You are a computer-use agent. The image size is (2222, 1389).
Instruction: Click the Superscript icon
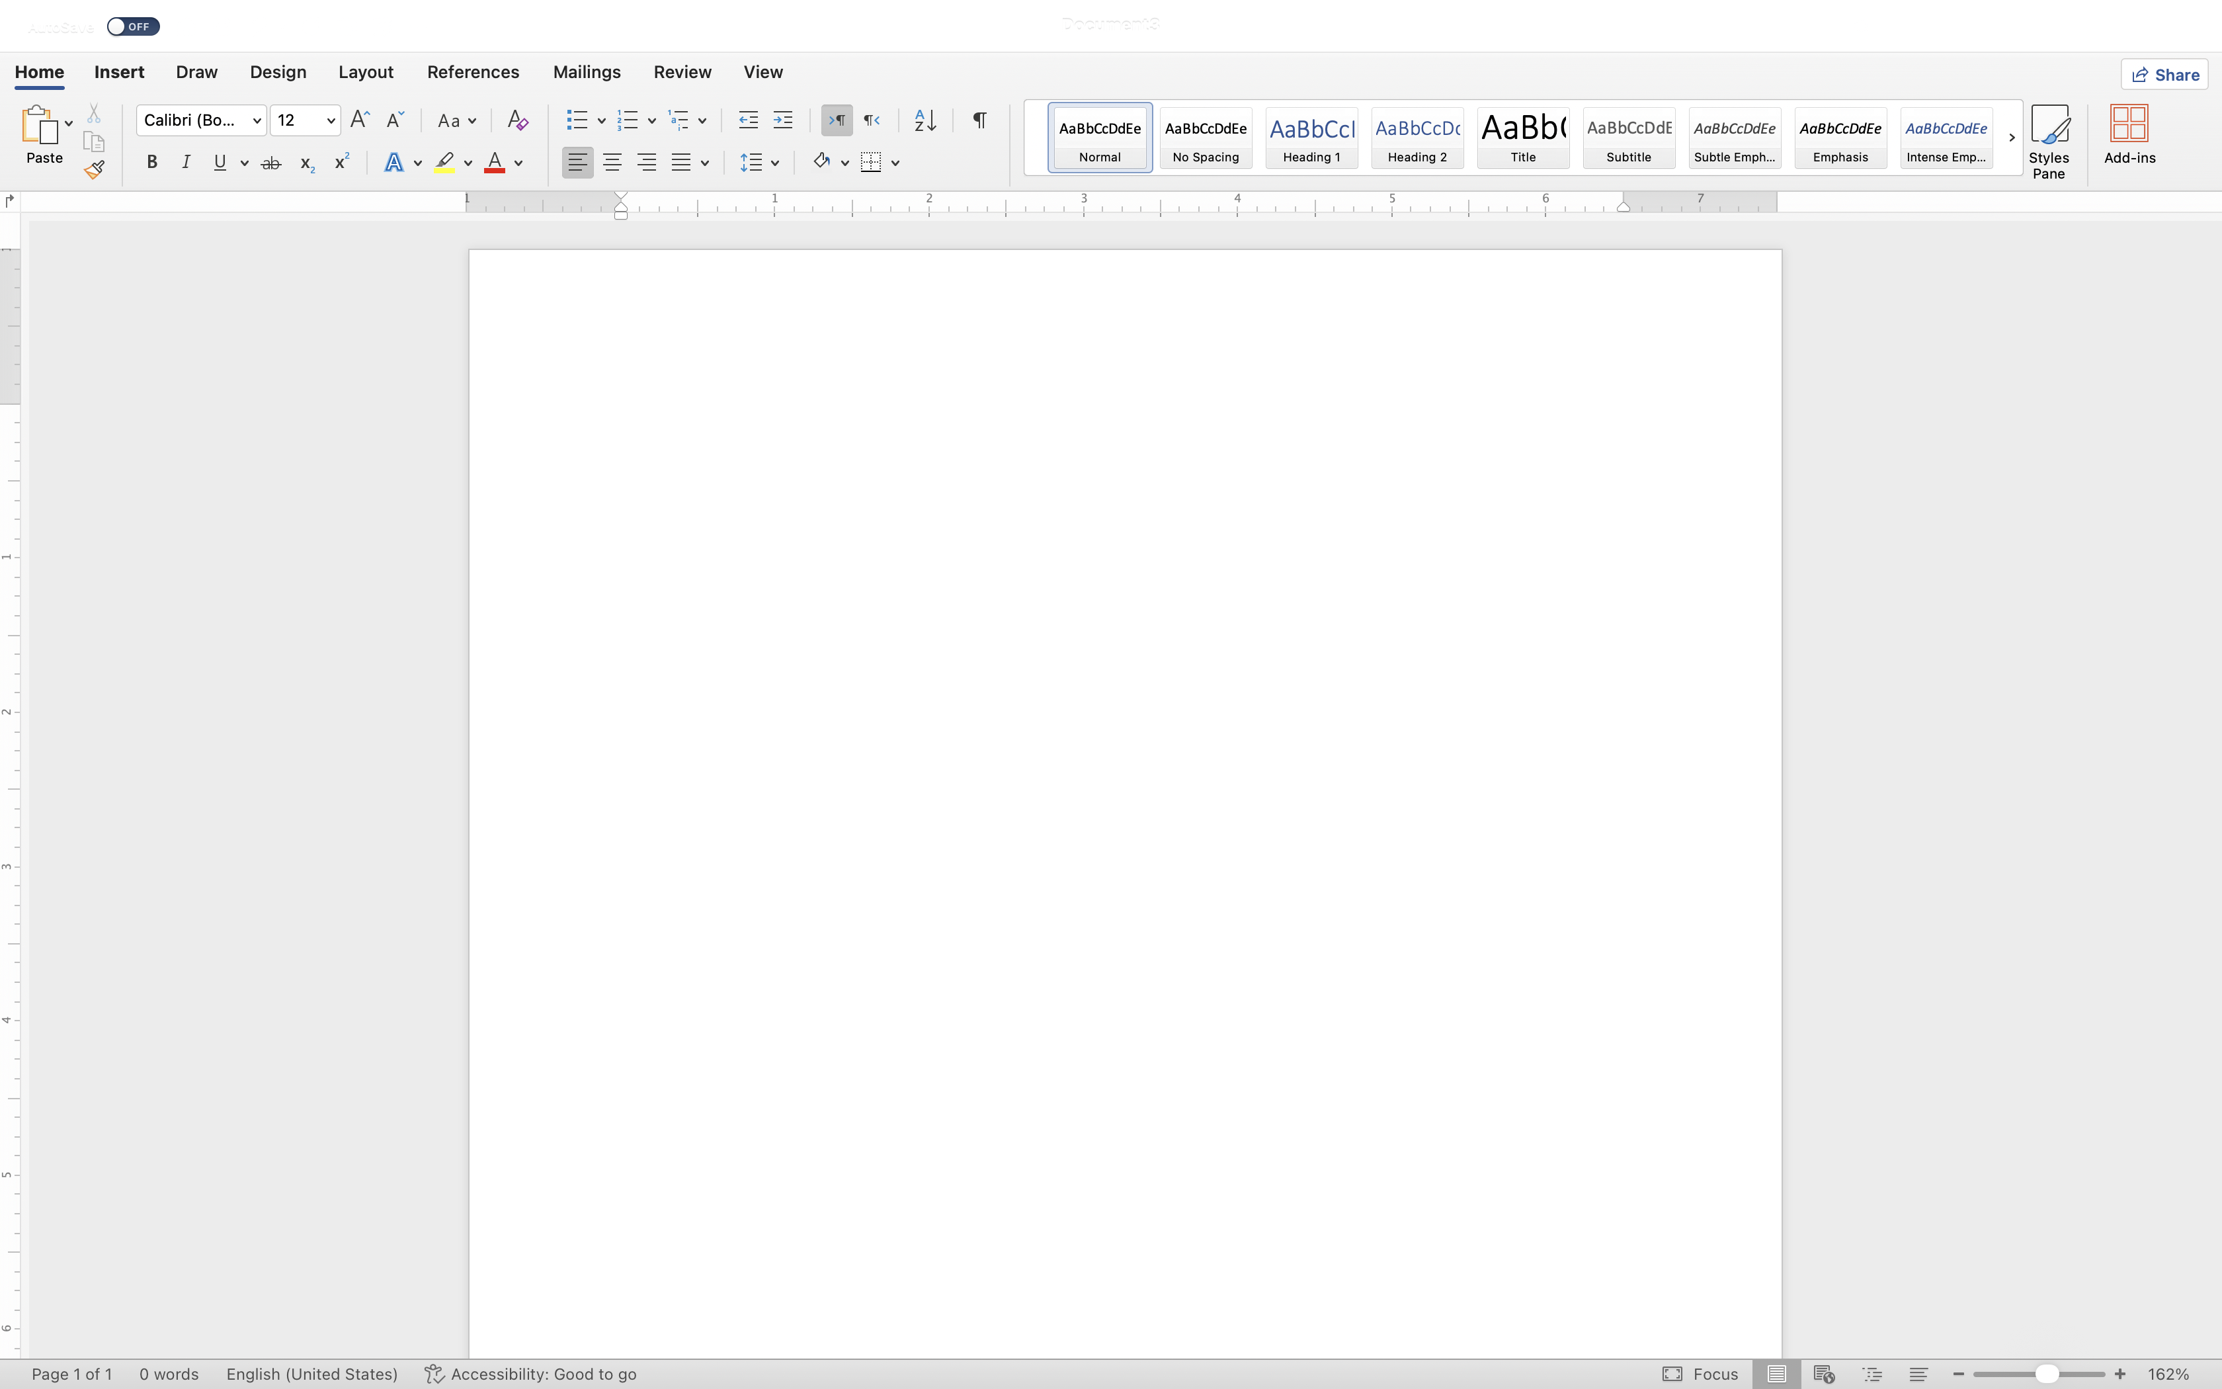[x=341, y=163]
